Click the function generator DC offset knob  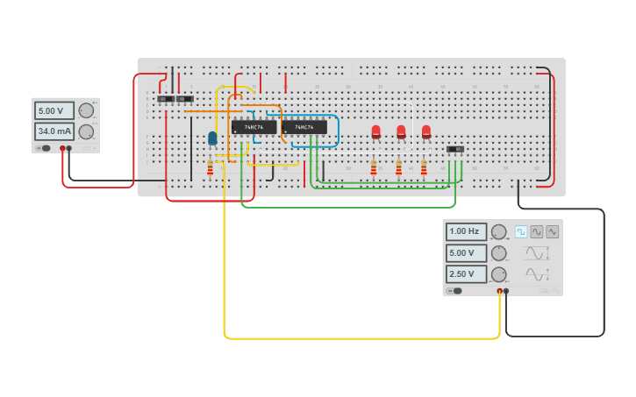pyautogui.click(x=499, y=274)
